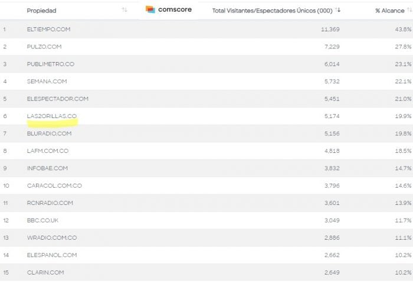Select LAFM.COM.CO in the table
413x287 pixels.
coord(48,151)
